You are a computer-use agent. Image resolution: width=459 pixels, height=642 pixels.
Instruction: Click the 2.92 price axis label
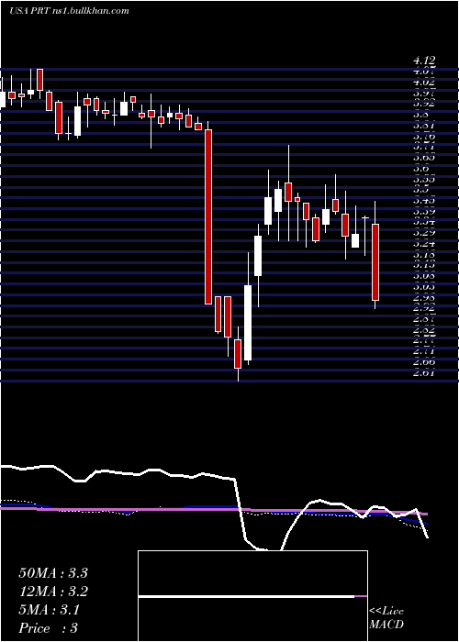click(x=424, y=308)
